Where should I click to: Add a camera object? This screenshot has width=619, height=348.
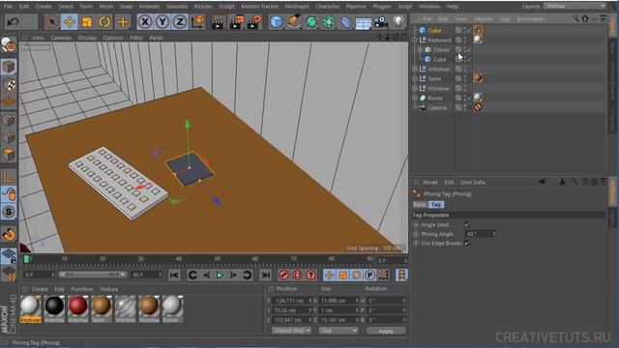(381, 22)
